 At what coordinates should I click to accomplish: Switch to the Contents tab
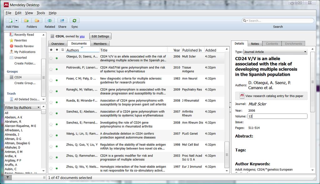point(272,44)
